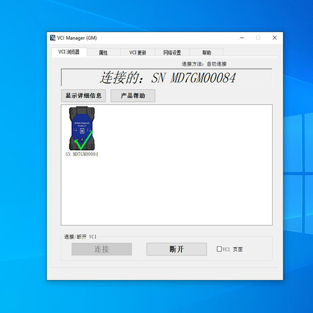The image size is (313, 313).
Task: Click the VCI Manager app icon in title bar
Action: (x=53, y=38)
